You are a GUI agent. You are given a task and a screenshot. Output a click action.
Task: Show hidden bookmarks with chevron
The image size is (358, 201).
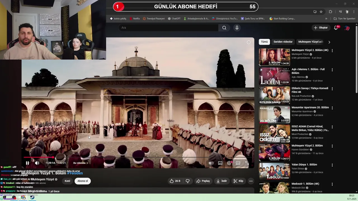click(326, 19)
